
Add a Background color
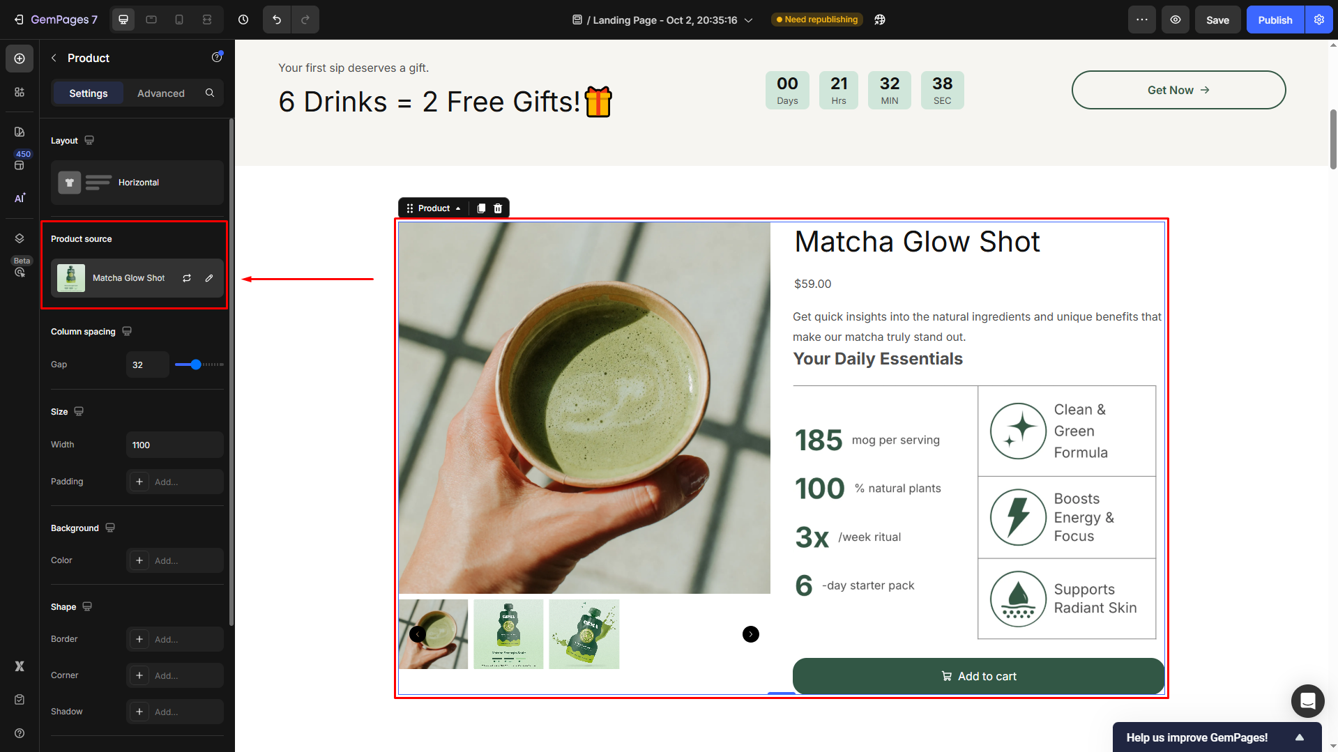(x=175, y=560)
